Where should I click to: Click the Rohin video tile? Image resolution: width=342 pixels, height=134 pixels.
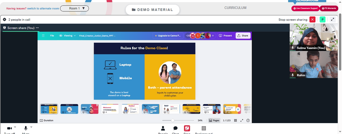[x=313, y=65]
